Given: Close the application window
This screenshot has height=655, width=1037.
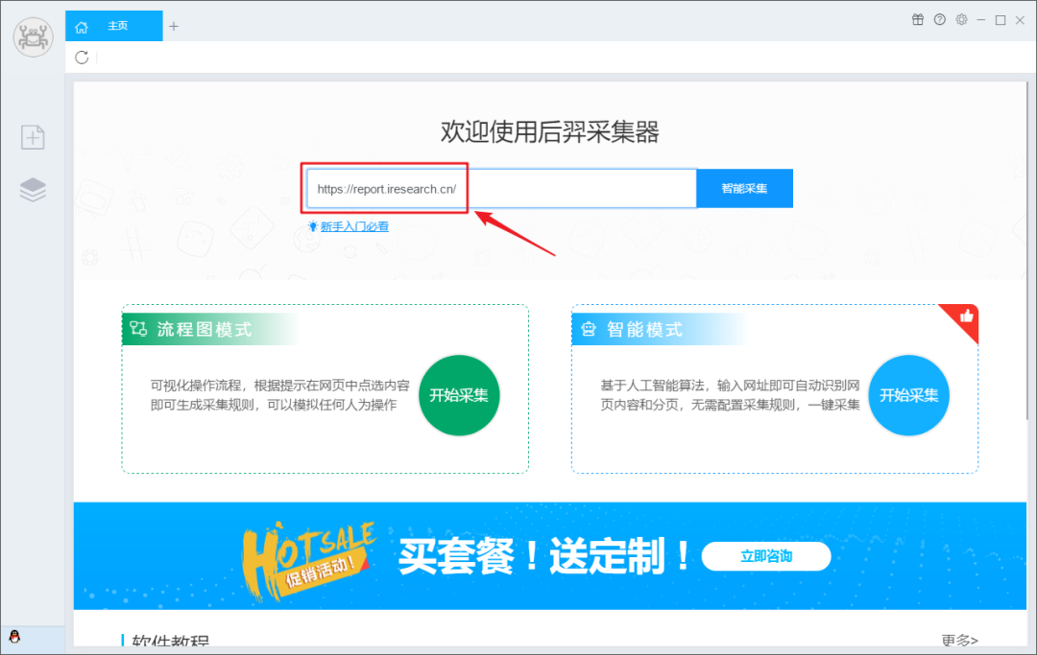Looking at the screenshot, I should pyautogui.click(x=1020, y=20).
